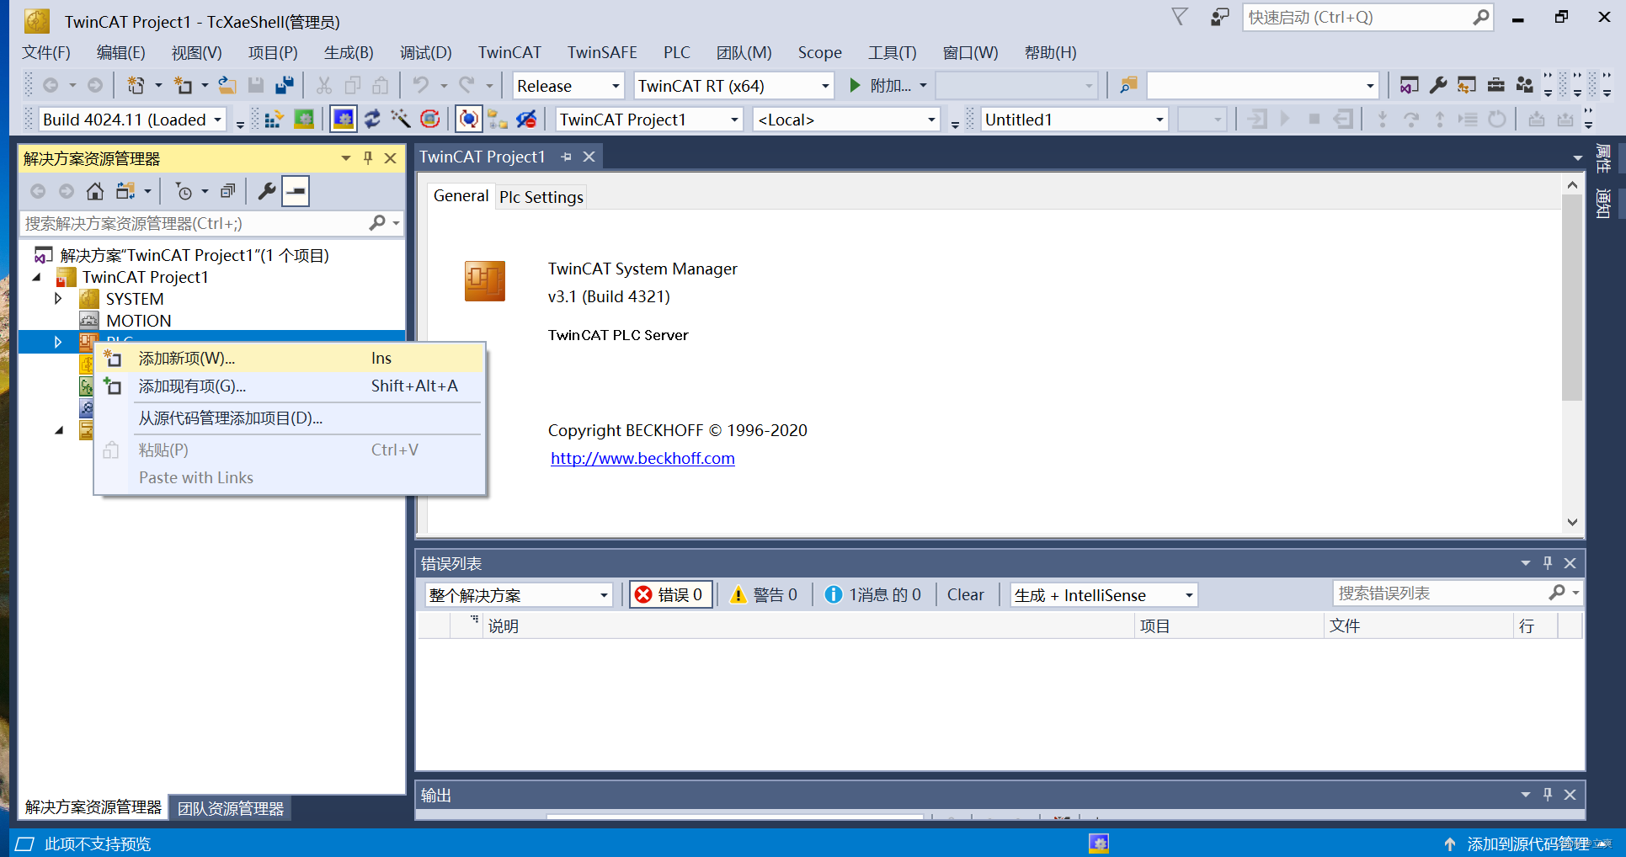Screen dimensions: 1626x857
Task: Click the Collapse All icon in Solution Explorer
Action: click(227, 191)
